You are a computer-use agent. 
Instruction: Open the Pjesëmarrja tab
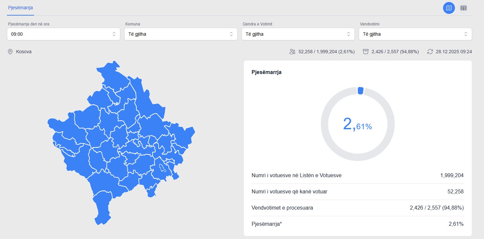point(20,7)
